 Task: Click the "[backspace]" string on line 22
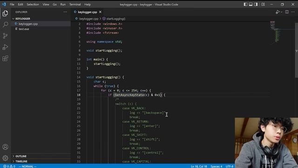154,113
